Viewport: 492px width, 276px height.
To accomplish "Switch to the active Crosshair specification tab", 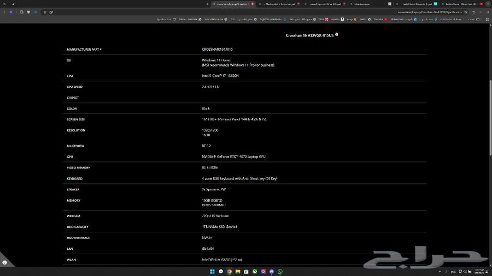I will pyautogui.click(x=232, y=4).
